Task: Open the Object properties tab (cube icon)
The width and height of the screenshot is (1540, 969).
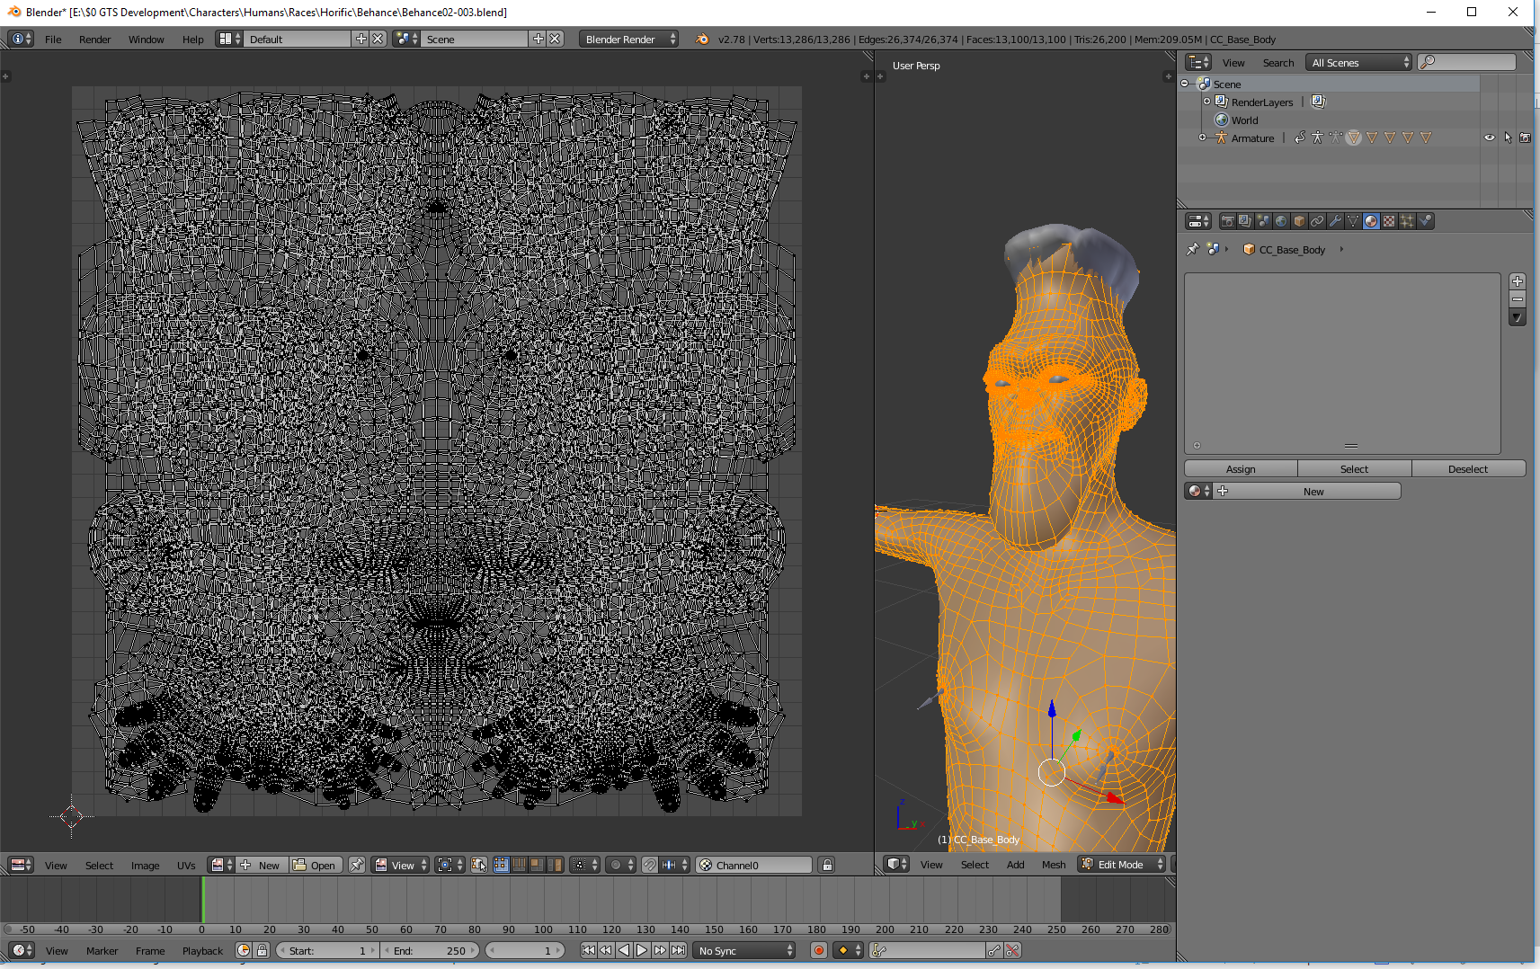Action: [x=1299, y=221]
